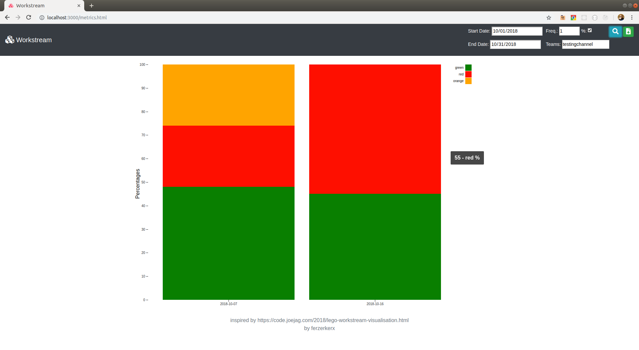Click the green download file button
Screen dimensions: 639x350
point(628,32)
